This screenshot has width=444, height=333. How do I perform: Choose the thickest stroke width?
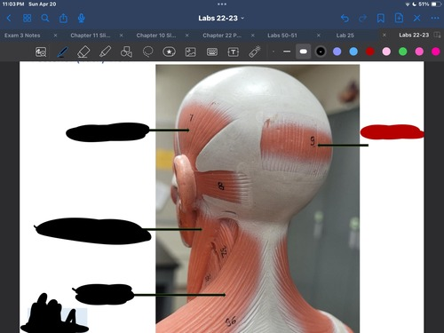[304, 52]
